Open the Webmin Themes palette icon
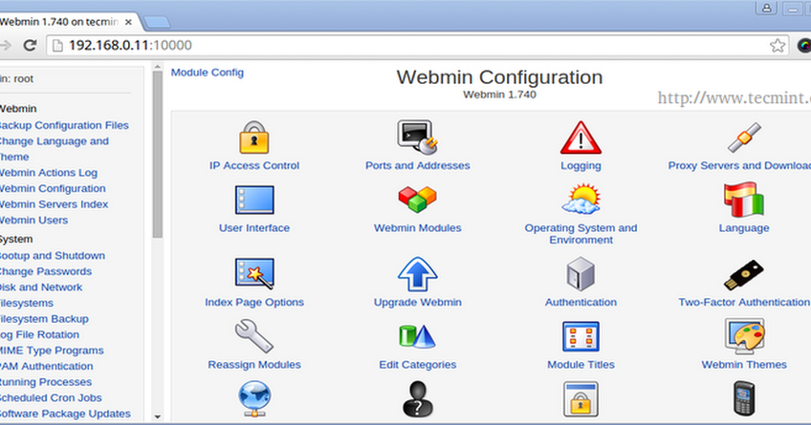This screenshot has height=425, width=811. pos(744,336)
